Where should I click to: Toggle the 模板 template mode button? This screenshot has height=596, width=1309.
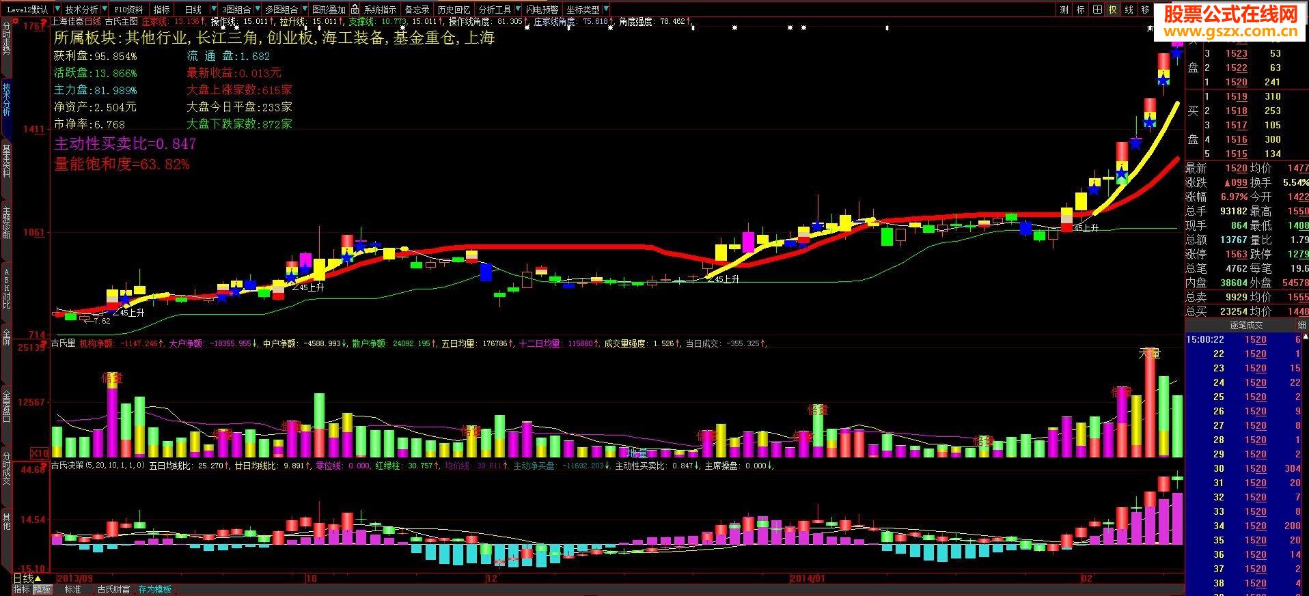click(43, 589)
